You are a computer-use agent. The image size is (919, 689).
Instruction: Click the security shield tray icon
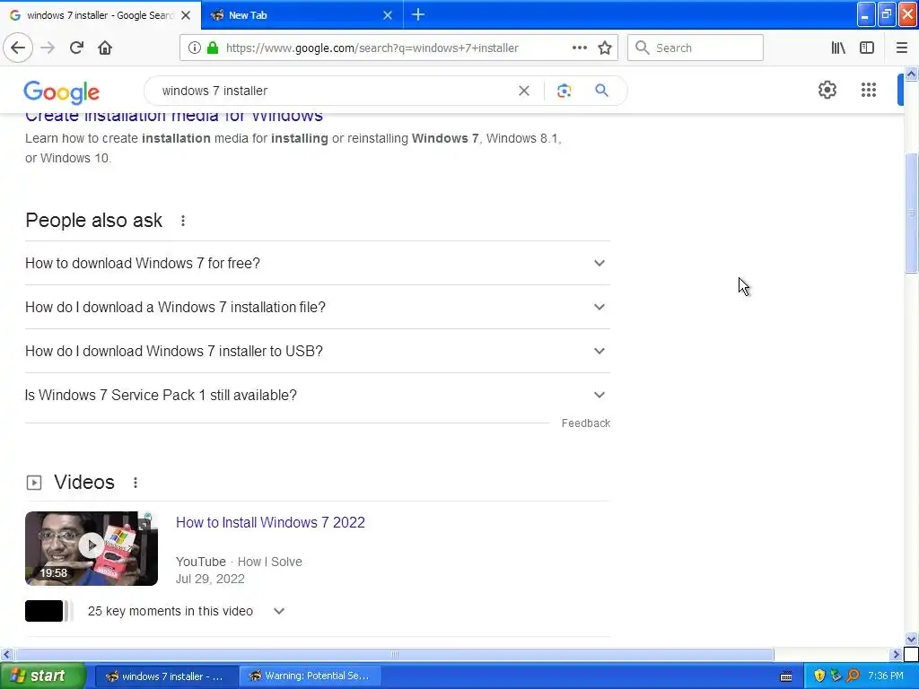pos(819,676)
